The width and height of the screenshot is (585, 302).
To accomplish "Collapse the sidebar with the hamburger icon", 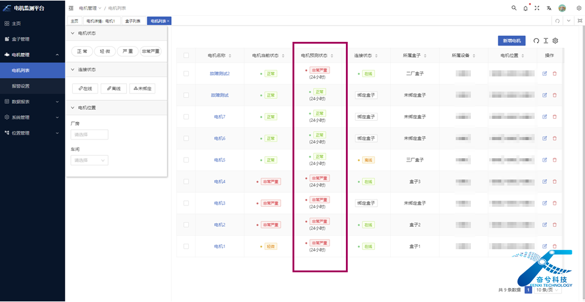I will point(71,8).
